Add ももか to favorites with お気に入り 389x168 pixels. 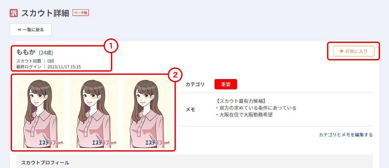354,51
